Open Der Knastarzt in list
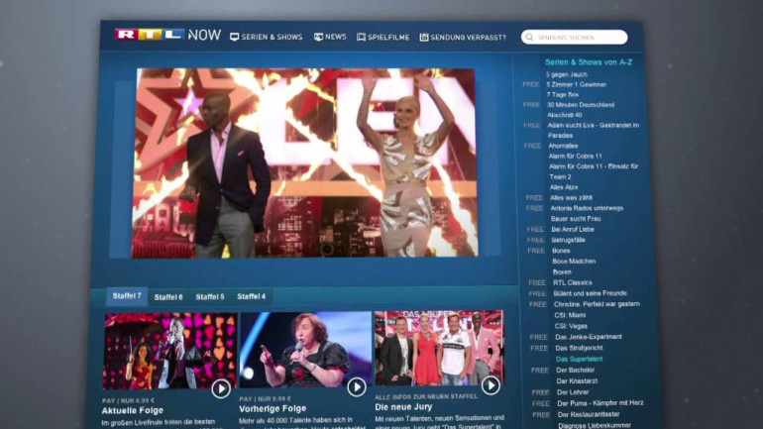 point(578,381)
